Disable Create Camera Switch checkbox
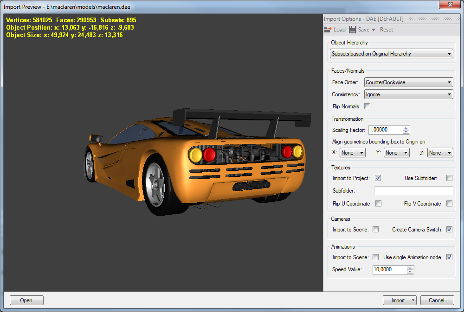Viewport: 464px width, 312px height. (x=449, y=230)
